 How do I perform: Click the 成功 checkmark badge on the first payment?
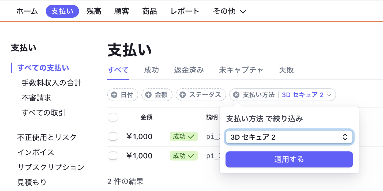183,136
